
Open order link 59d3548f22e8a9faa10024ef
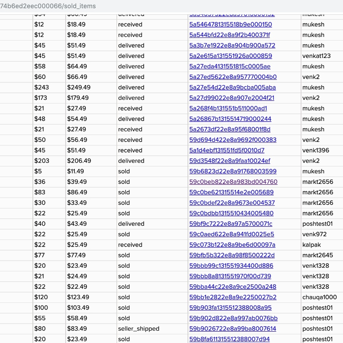click(230, 161)
